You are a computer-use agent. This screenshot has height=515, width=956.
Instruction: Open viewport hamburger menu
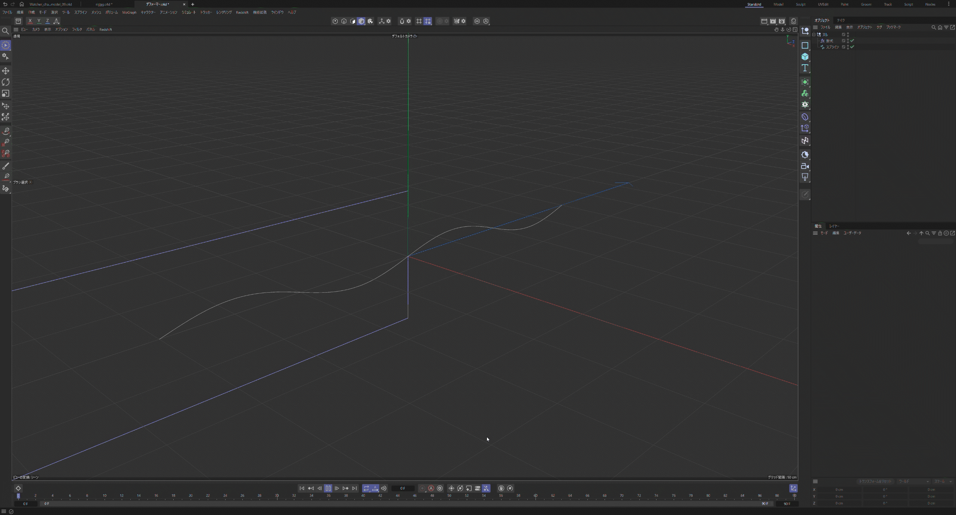pos(16,29)
